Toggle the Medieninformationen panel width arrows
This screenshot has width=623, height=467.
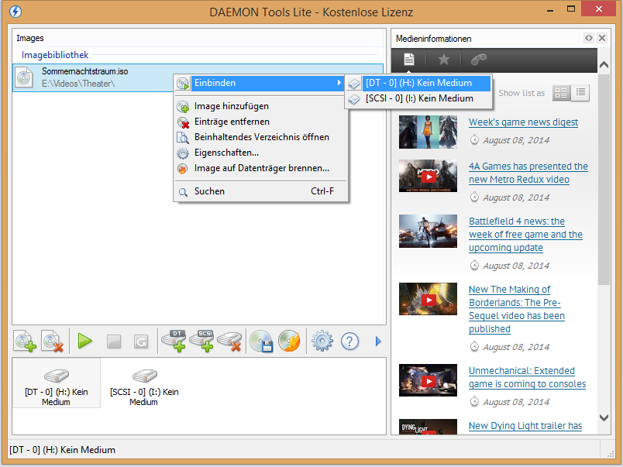[x=589, y=38]
